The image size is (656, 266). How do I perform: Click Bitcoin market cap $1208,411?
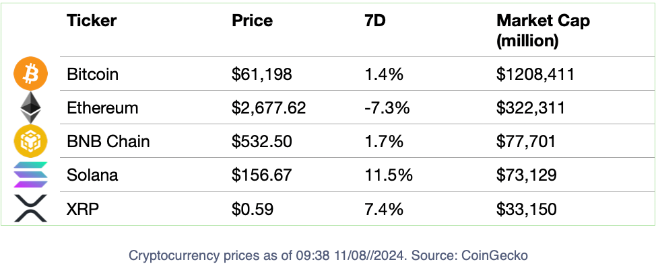click(x=535, y=75)
